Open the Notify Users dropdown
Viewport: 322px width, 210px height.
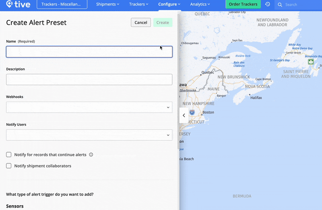pos(89,135)
